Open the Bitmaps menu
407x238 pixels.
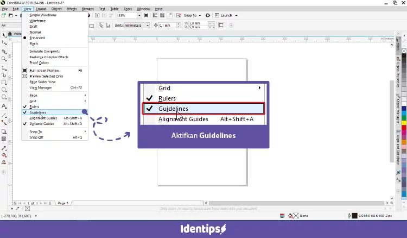click(x=88, y=9)
